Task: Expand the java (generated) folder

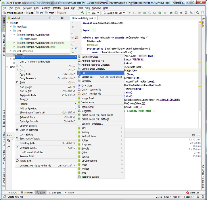Action: (x=11, y=51)
